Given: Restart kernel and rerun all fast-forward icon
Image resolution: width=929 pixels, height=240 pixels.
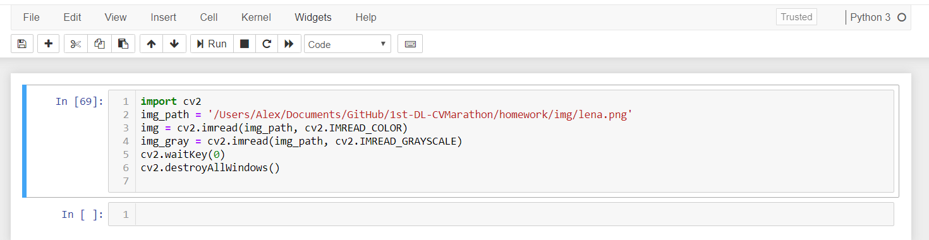Looking at the screenshot, I should [289, 44].
